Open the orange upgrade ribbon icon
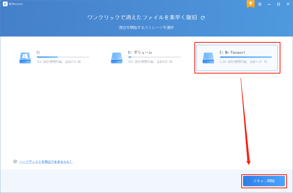The image size is (293, 193). 250,4
